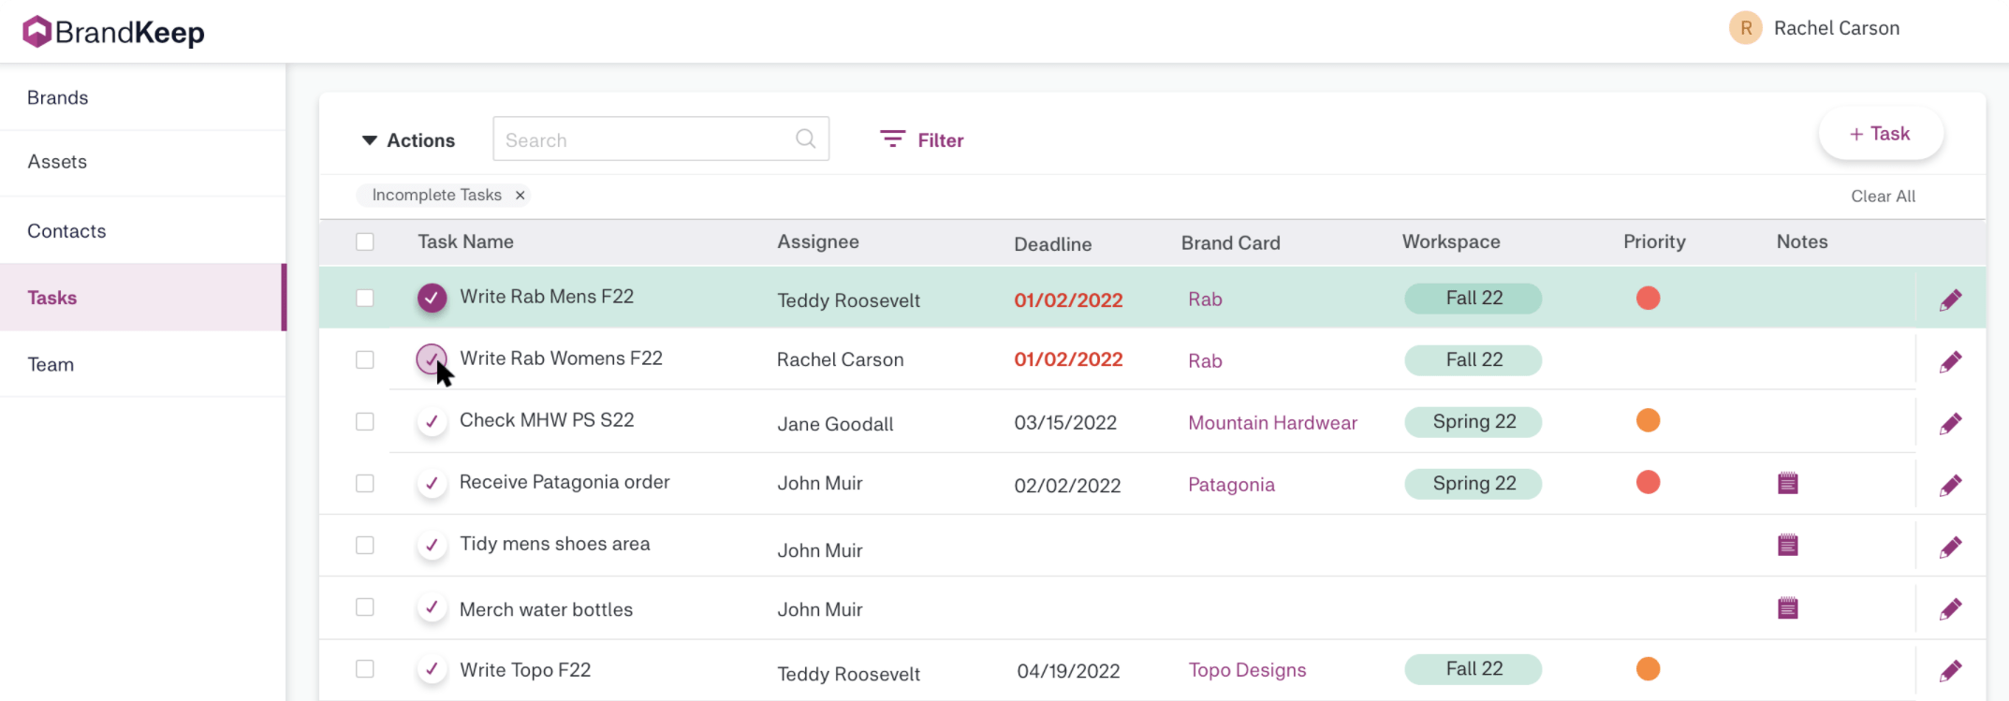Edit Receive Patagonia order pencil icon
Image resolution: width=2009 pixels, height=701 pixels.
pyautogui.click(x=1951, y=485)
